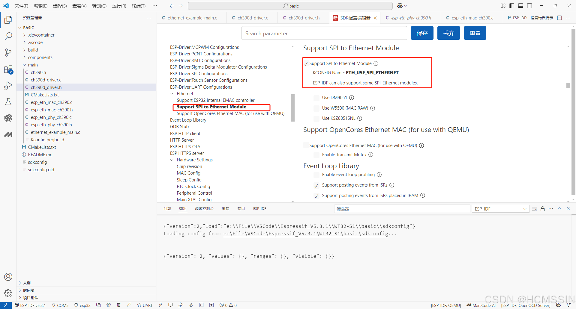Open the remote window indicator
The width and height of the screenshot is (576, 309).
click(x=6, y=305)
